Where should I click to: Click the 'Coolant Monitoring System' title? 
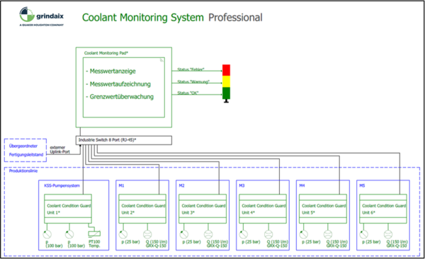(x=143, y=18)
